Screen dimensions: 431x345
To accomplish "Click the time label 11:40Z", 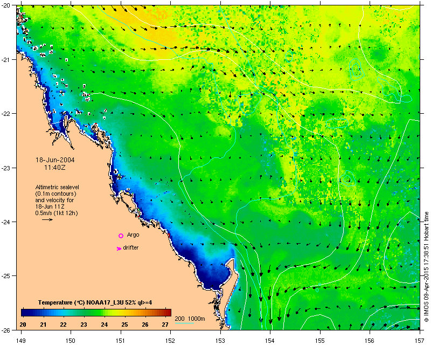I will pos(55,167).
